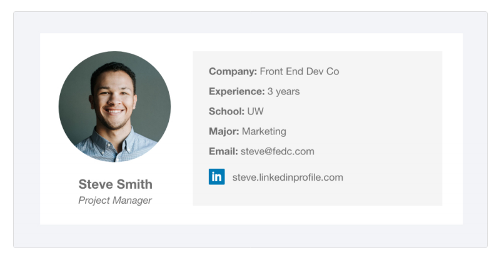Select the Front End Dev Co text
This screenshot has width=504, height=255.
[x=300, y=71]
